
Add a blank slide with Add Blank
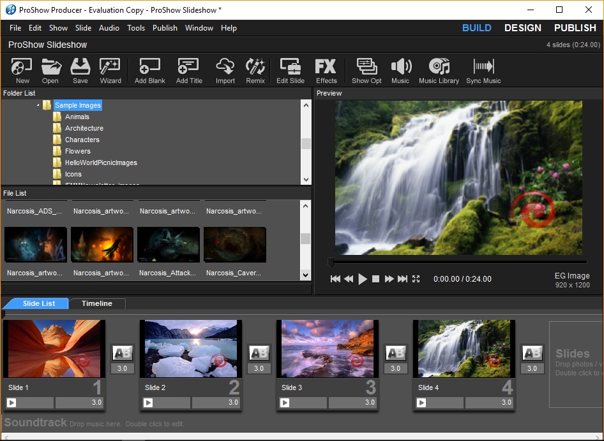[x=149, y=70]
